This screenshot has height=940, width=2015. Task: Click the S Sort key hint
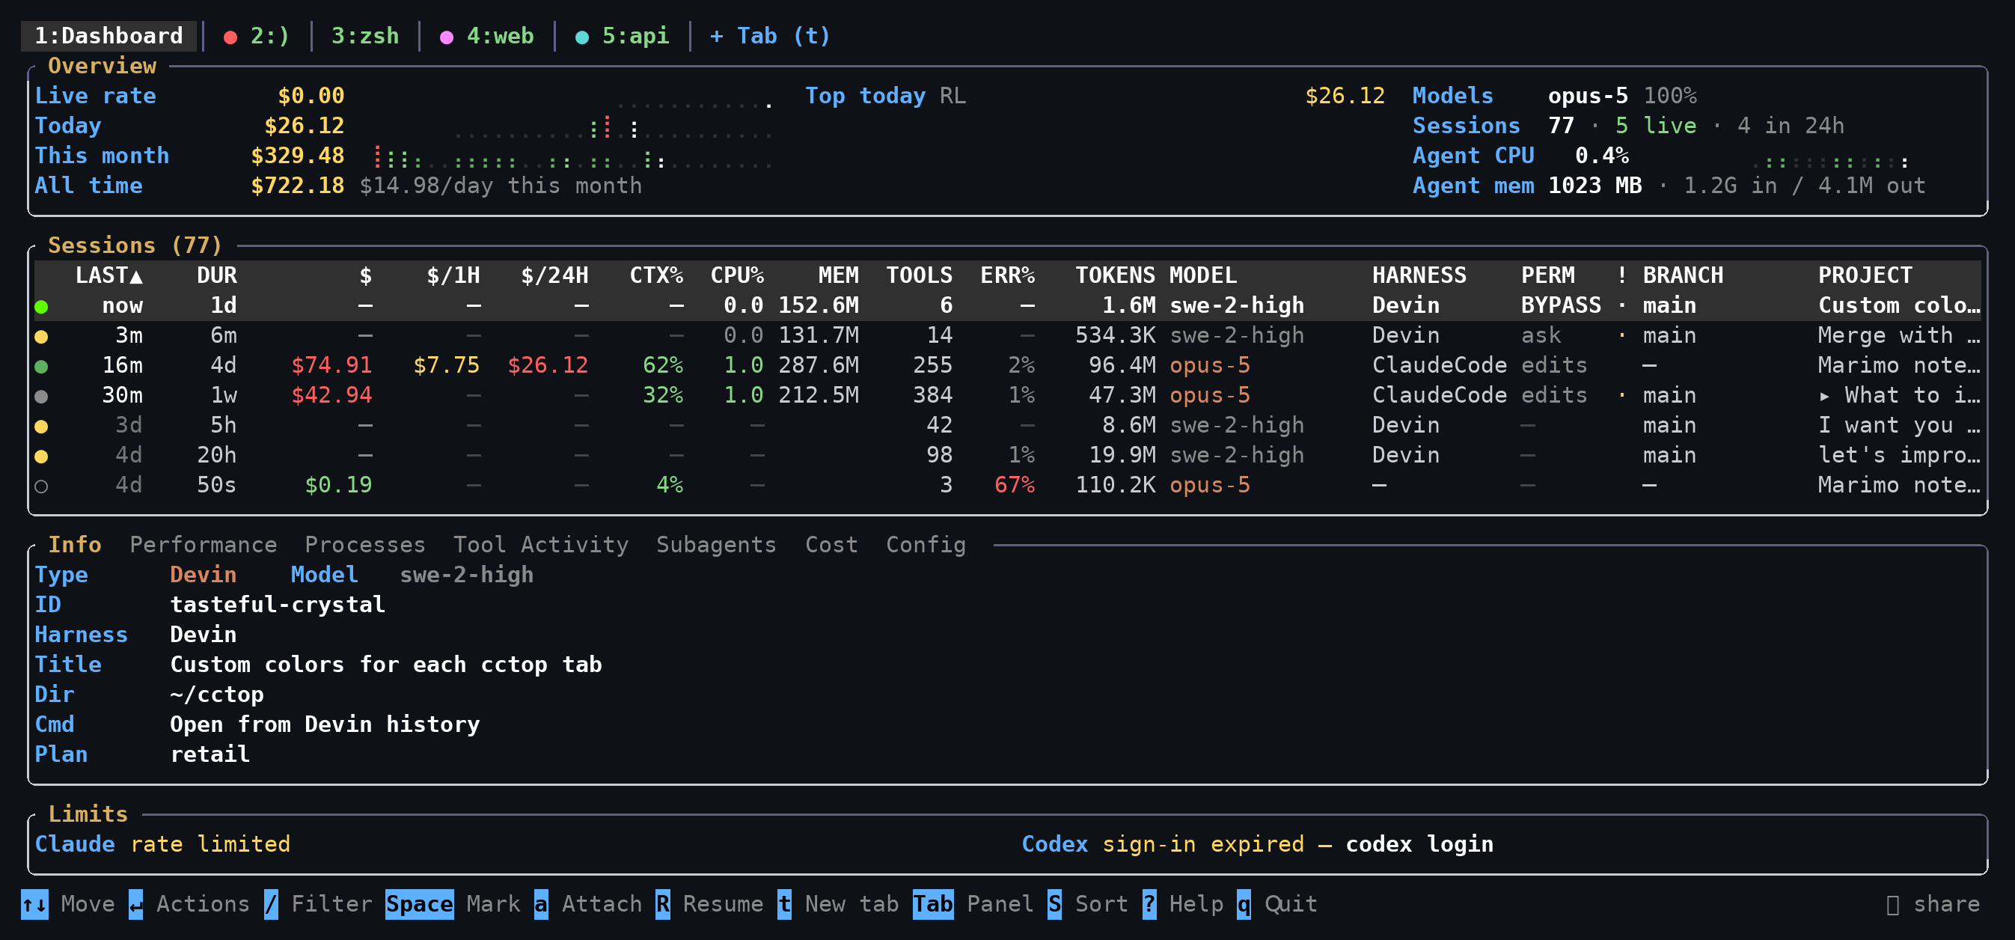click(1054, 905)
